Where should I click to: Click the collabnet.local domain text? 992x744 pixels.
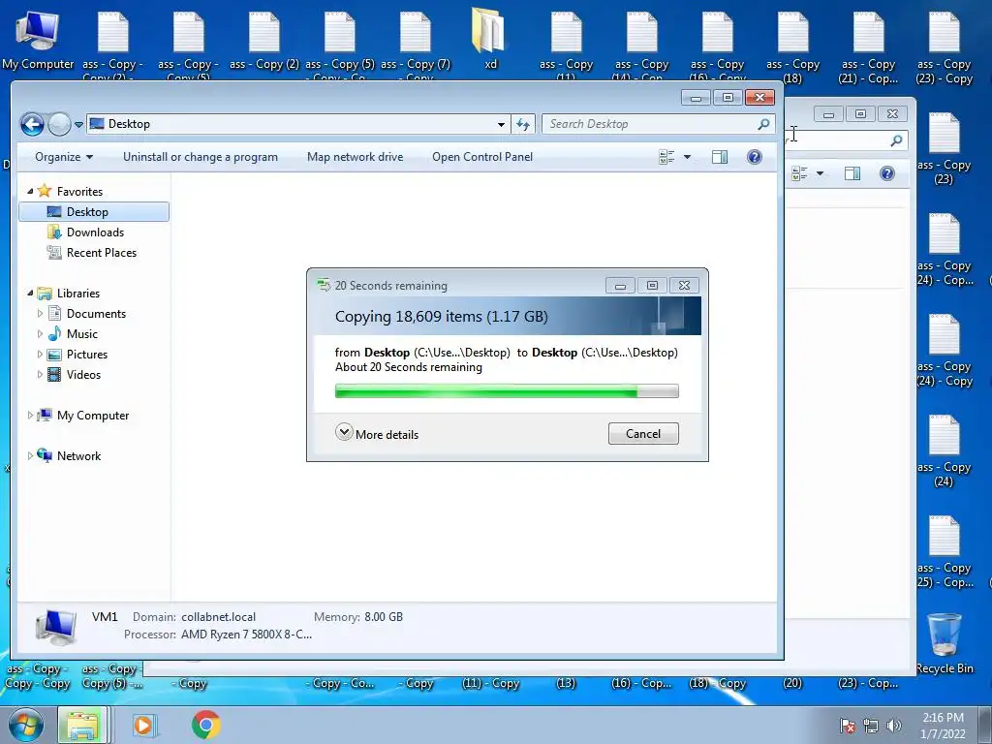(218, 617)
